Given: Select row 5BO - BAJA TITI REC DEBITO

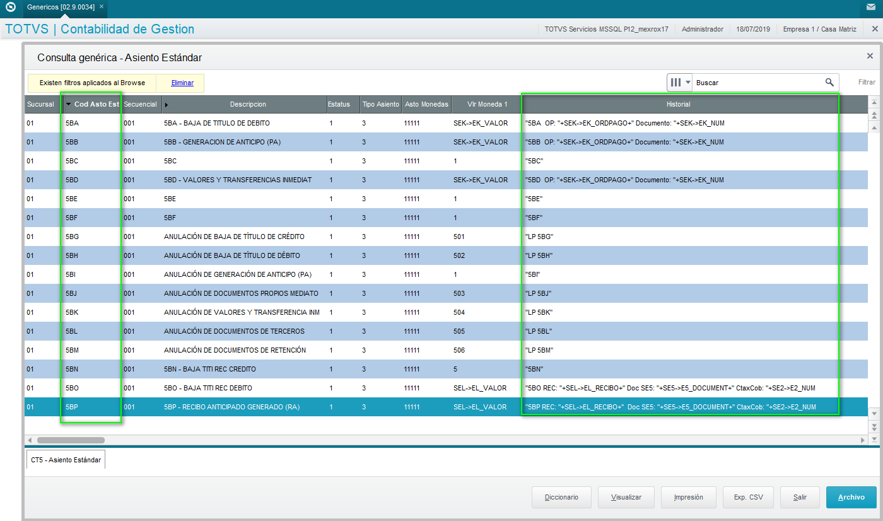Looking at the screenshot, I should [446, 388].
